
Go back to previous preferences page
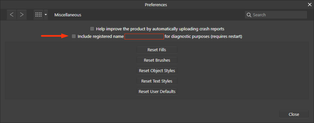[x=12, y=15]
